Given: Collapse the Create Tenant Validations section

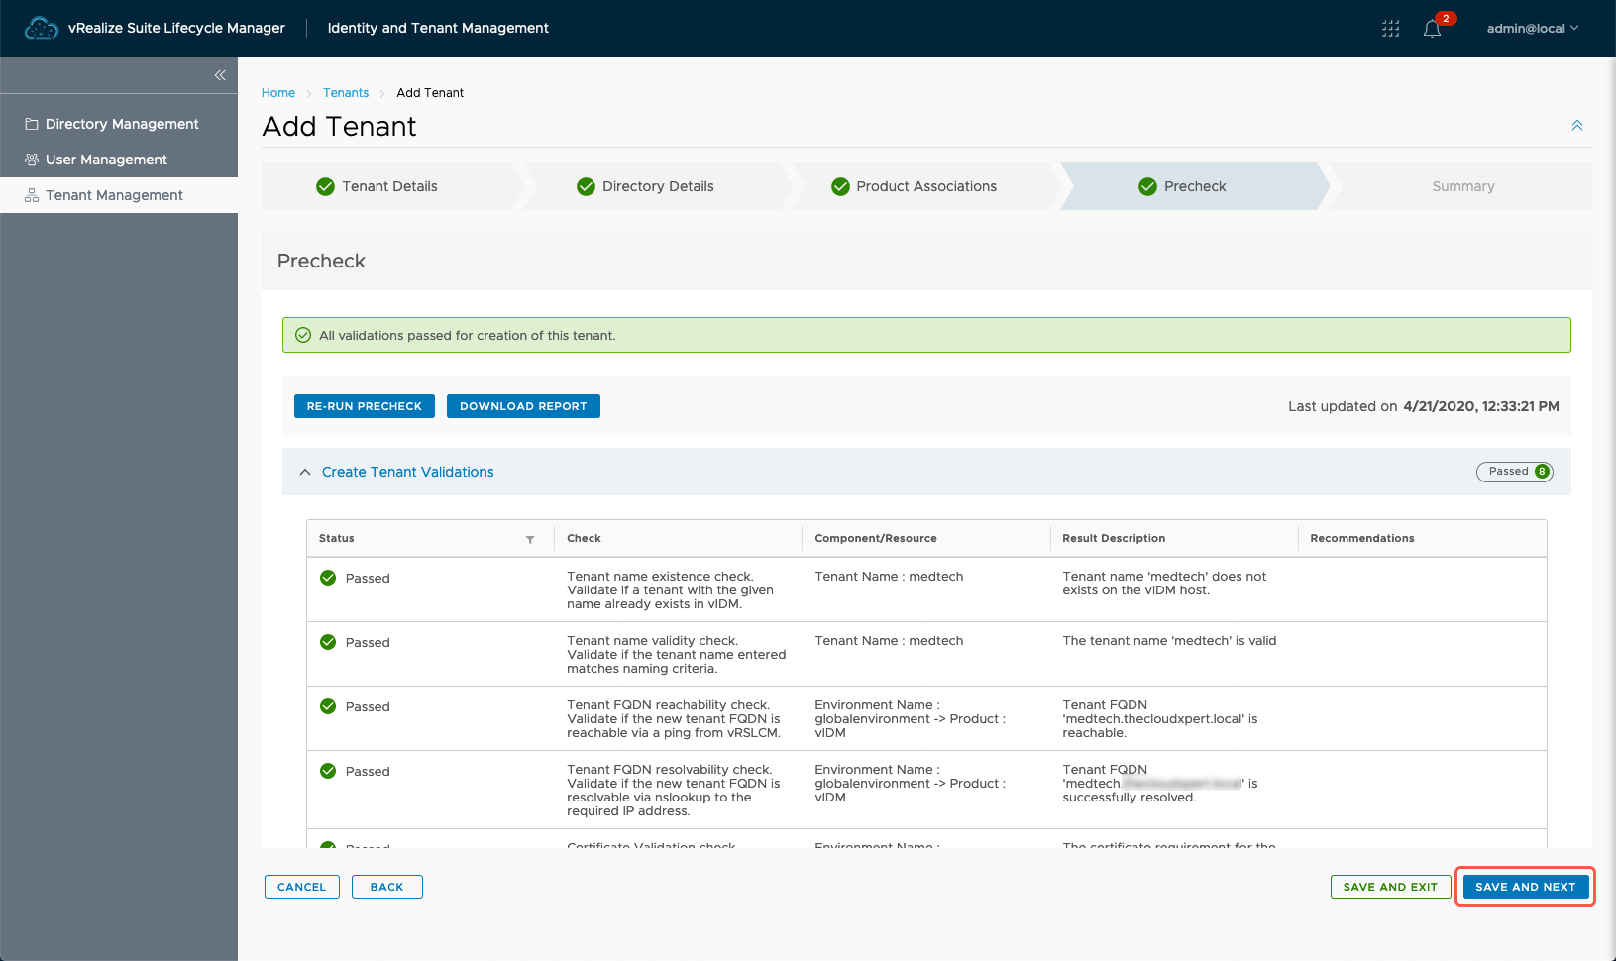Looking at the screenshot, I should tap(305, 472).
